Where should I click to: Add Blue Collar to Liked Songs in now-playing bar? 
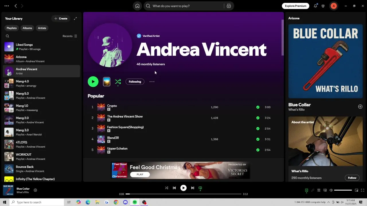[x=35, y=190]
